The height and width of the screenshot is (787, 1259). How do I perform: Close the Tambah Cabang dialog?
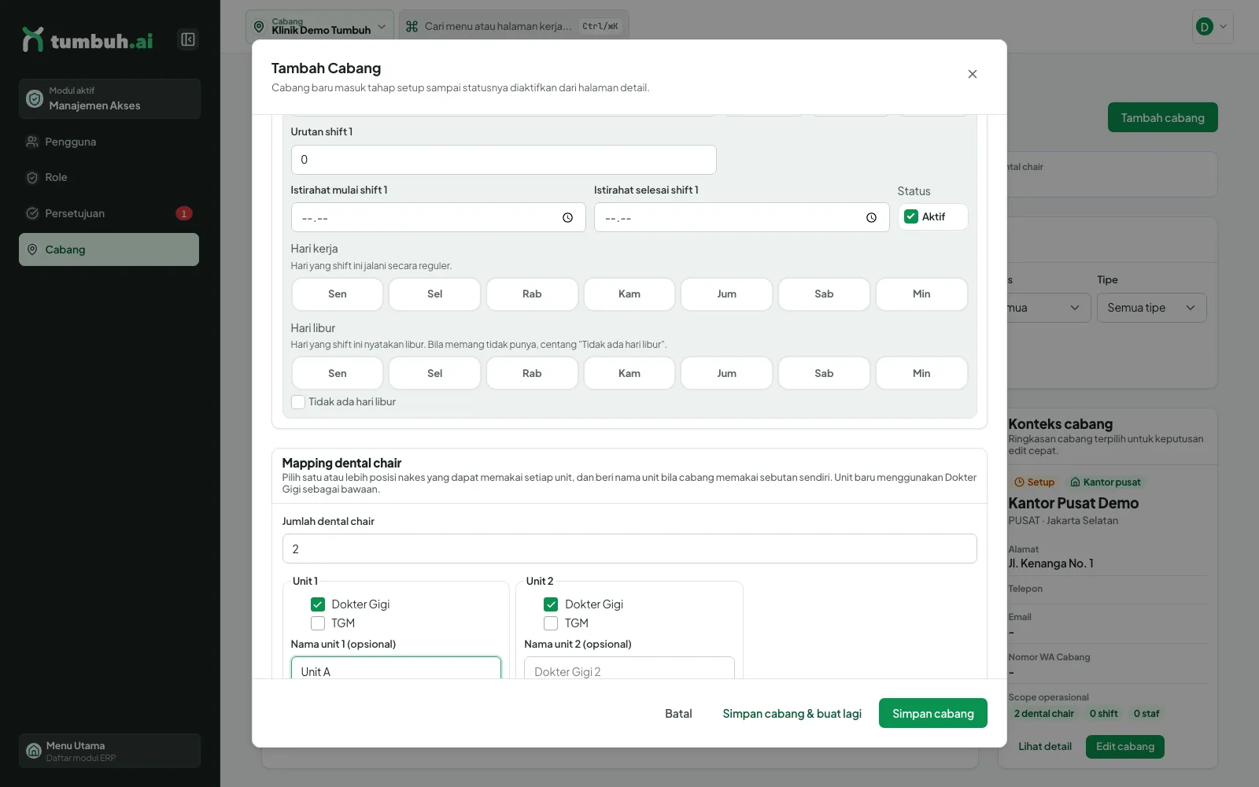[x=973, y=74]
